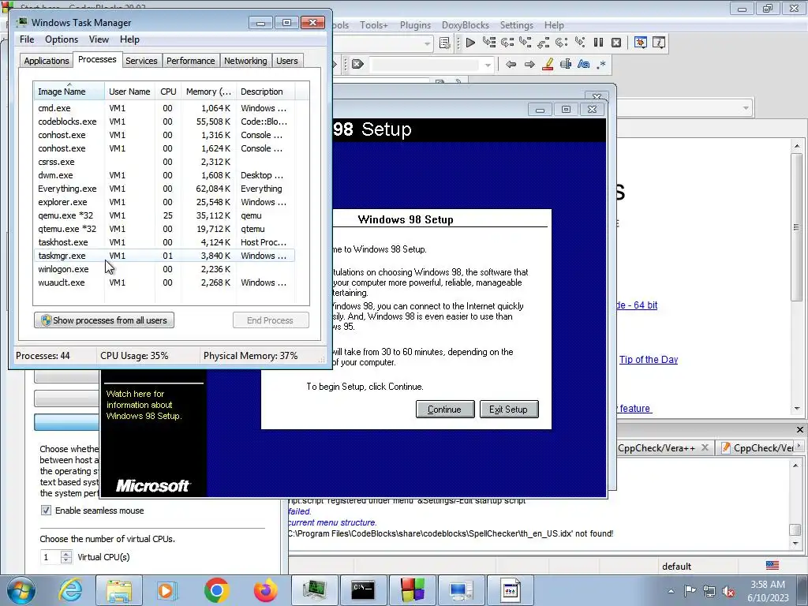Show hidden icons in the system tray
Viewport: 808px width, 606px height.
click(x=671, y=591)
